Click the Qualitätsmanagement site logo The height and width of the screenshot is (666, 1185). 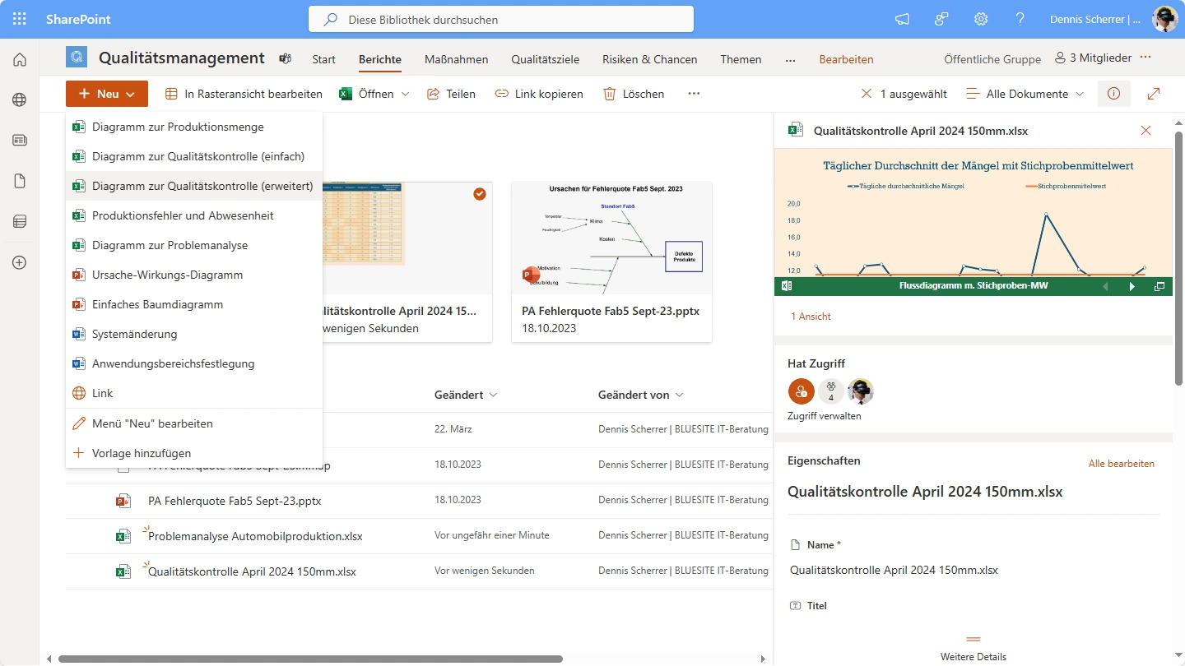pyautogui.click(x=77, y=58)
